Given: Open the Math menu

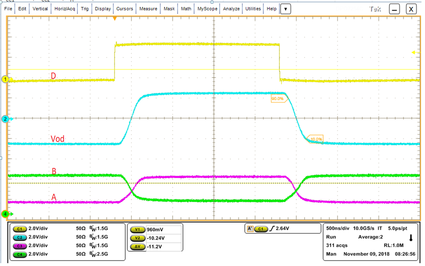Looking at the screenshot, I should coord(186,8).
